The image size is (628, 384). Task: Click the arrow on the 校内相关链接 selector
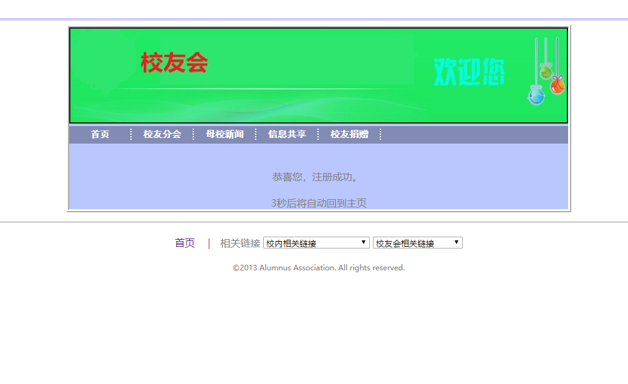[364, 242]
